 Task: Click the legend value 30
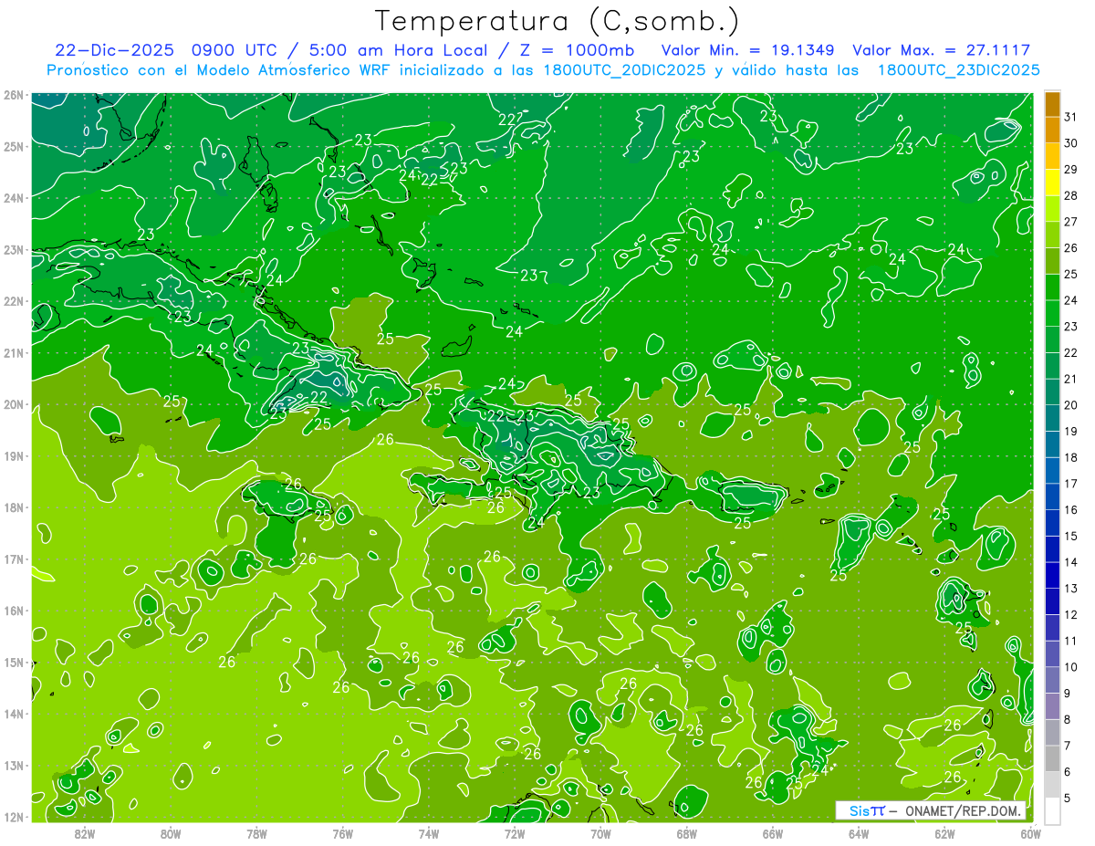[1071, 143]
